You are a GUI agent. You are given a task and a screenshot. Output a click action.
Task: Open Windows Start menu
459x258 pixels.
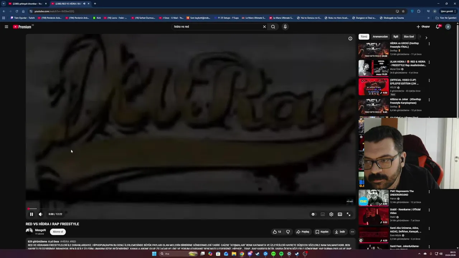pos(154,254)
